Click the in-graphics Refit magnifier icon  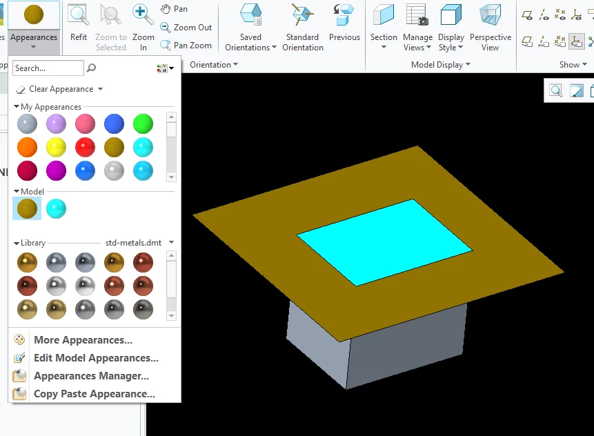[x=556, y=91]
